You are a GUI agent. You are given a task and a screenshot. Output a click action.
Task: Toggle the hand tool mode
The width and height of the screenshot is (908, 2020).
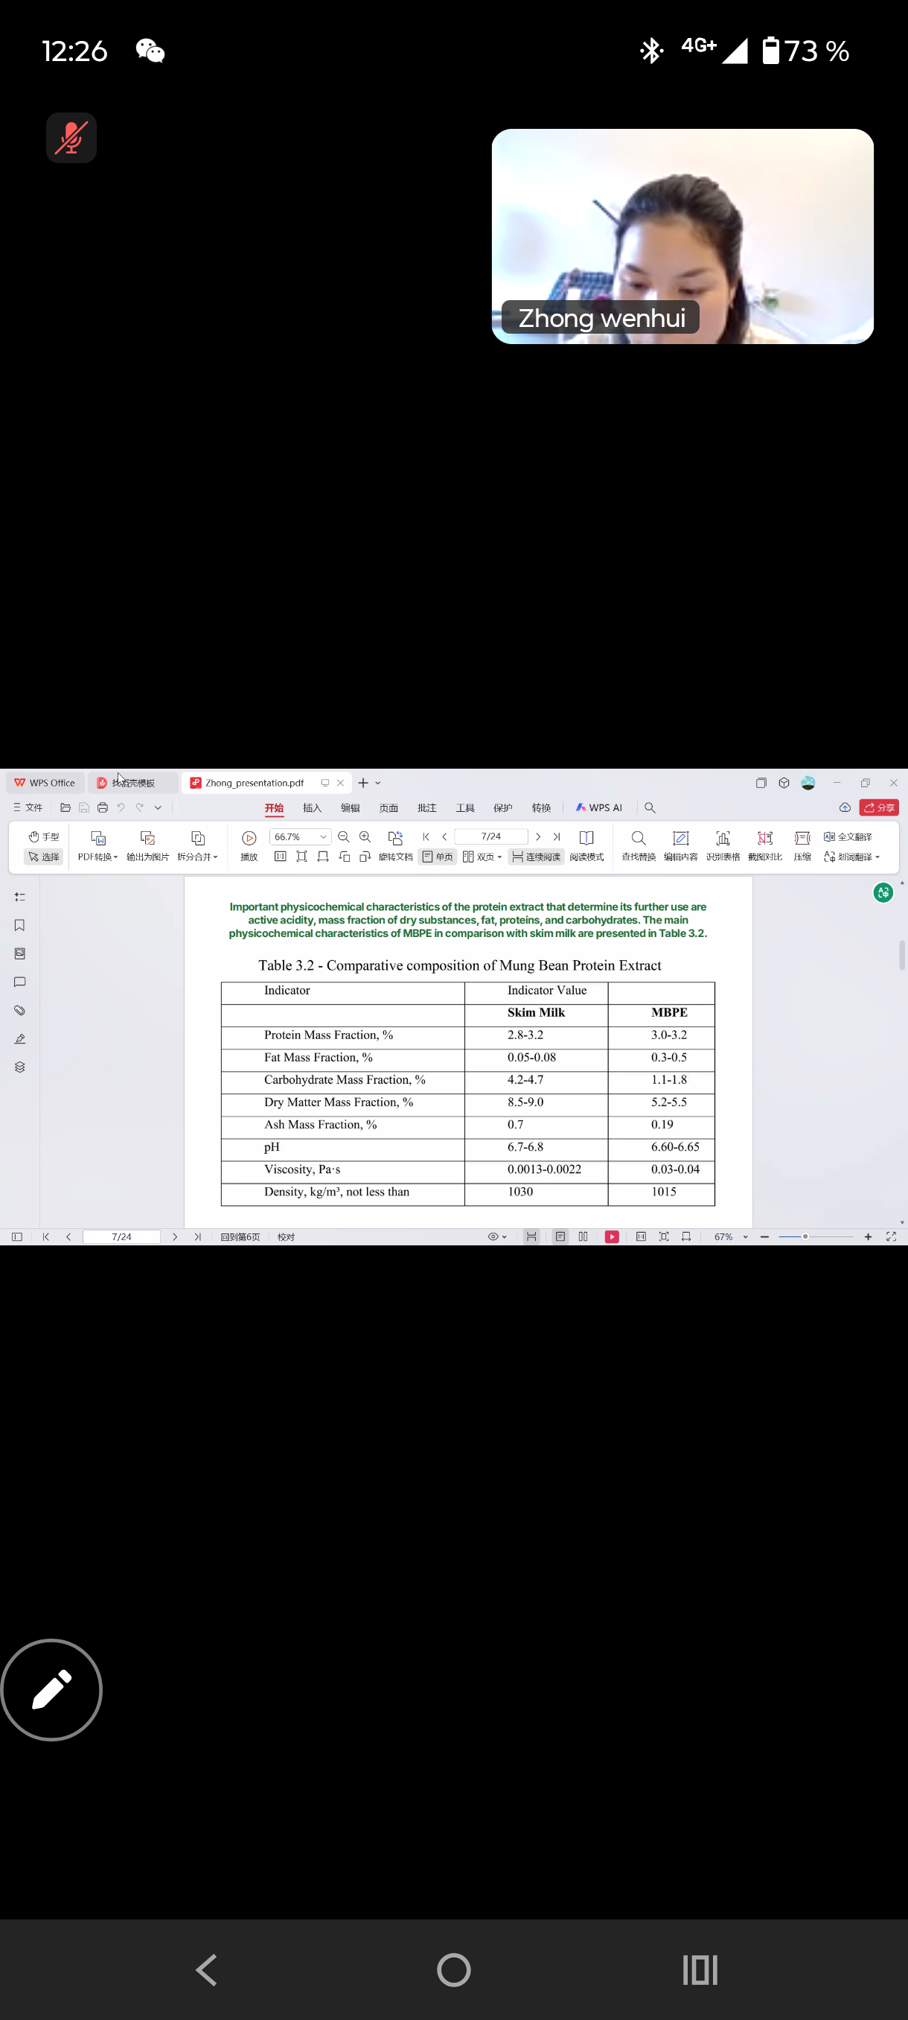tap(44, 836)
